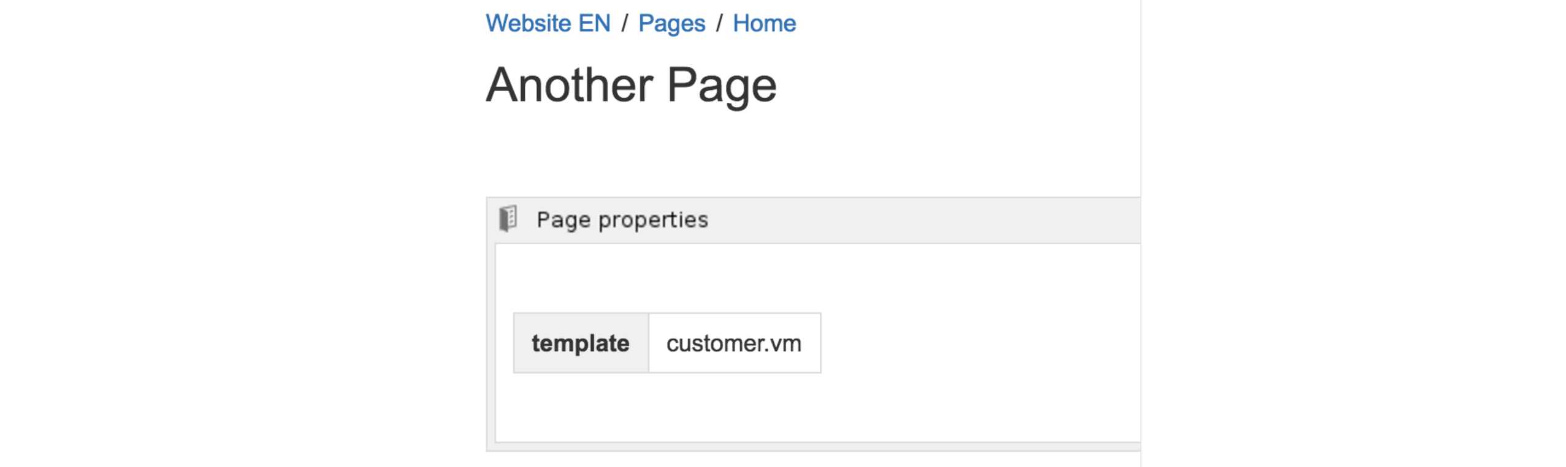Open the Website EN breadcrumb link
Image resolution: width=1566 pixels, height=467 pixels.
[548, 23]
